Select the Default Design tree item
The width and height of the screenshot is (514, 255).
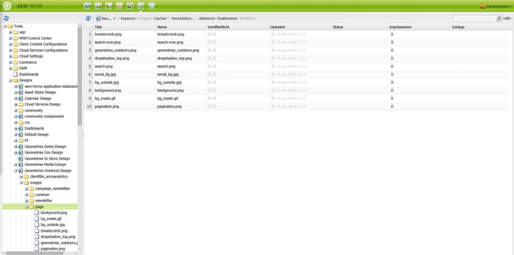point(36,134)
